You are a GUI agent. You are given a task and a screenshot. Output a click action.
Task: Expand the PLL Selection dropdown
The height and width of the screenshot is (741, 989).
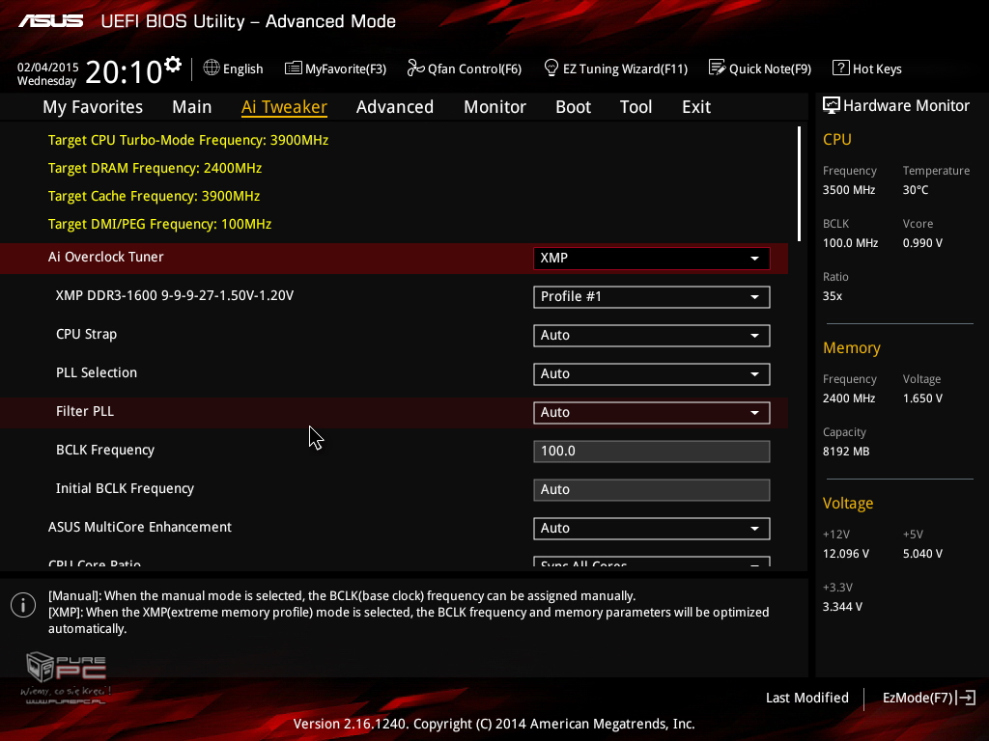coord(652,373)
